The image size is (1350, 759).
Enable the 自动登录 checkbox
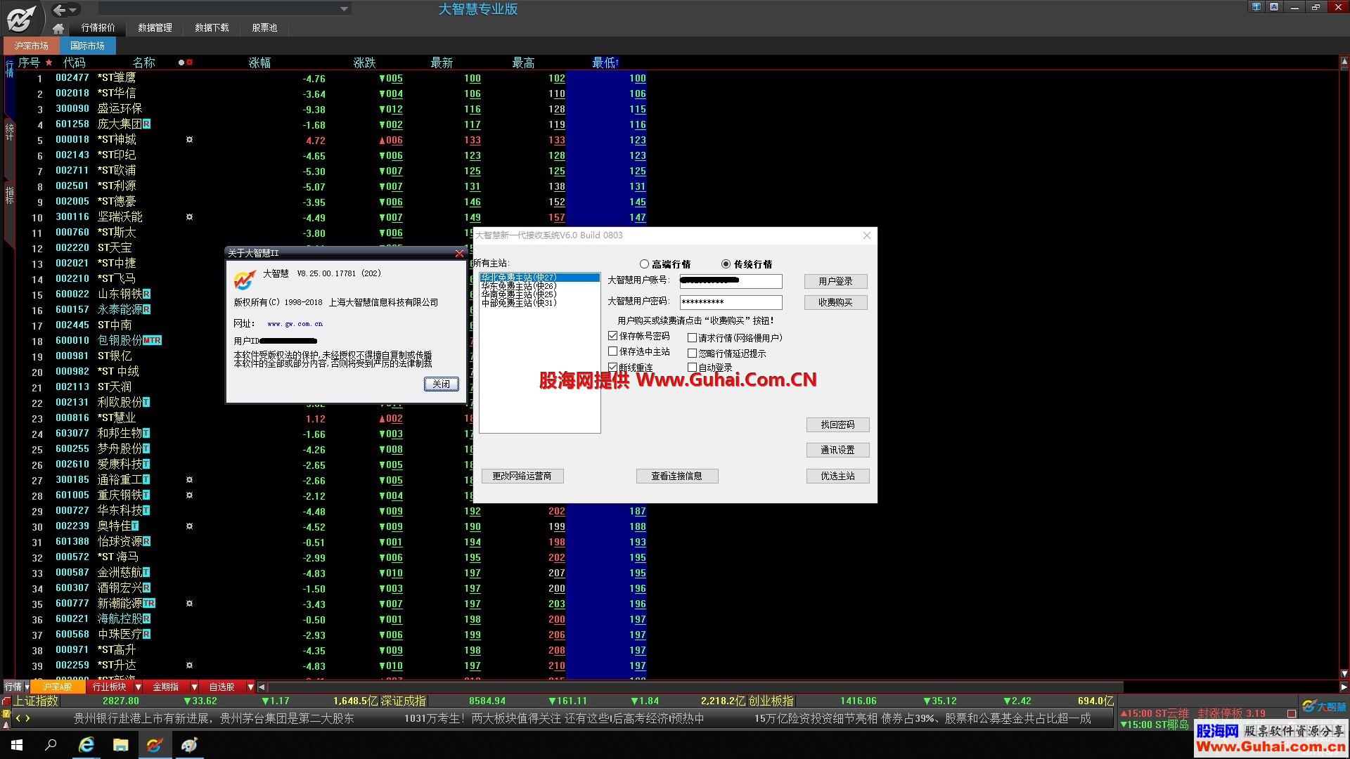click(692, 367)
